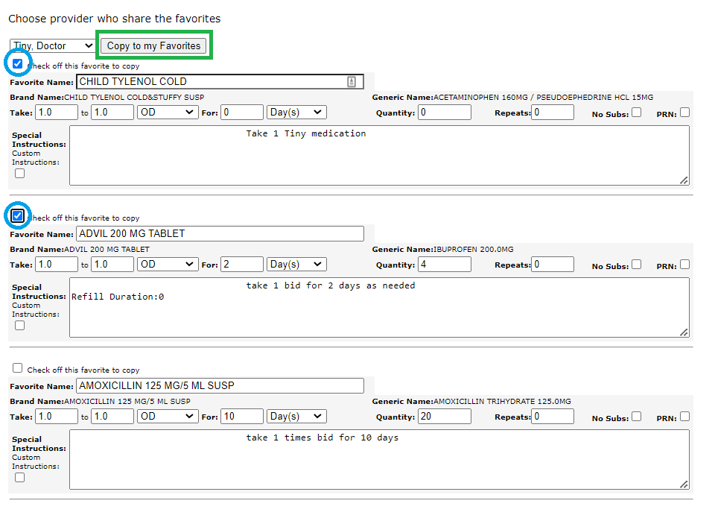Click the first Take field for Advil
The height and width of the screenshot is (518, 715).
click(57, 265)
